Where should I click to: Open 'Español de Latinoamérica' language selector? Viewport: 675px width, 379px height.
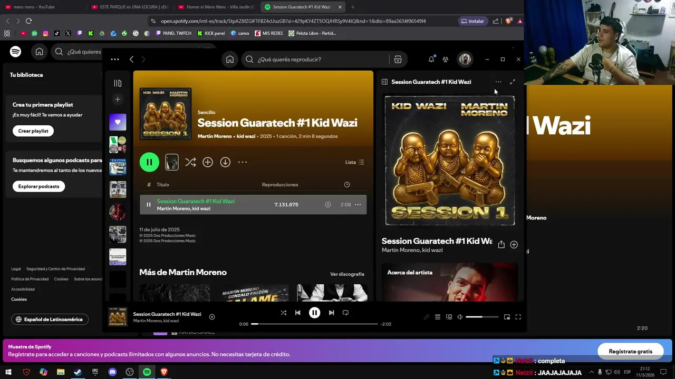coord(50,320)
